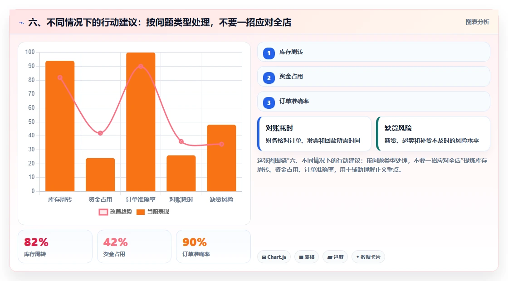This screenshot has height=281, width=508.
Task: Click the 数据卡片 tag sparkle icon
Action: pos(358,257)
